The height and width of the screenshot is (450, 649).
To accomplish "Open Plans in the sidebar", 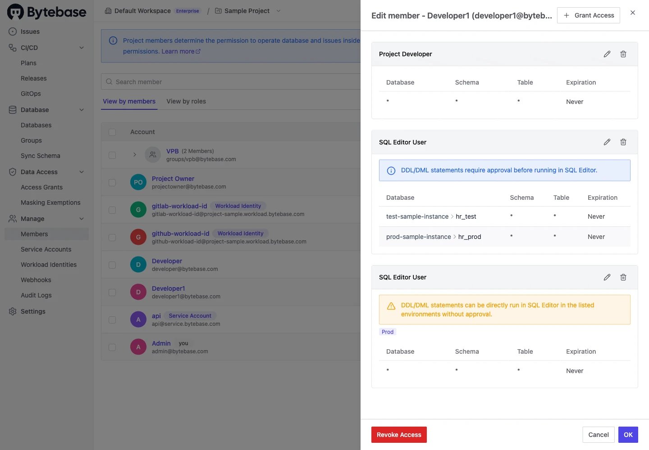I will (x=28, y=63).
